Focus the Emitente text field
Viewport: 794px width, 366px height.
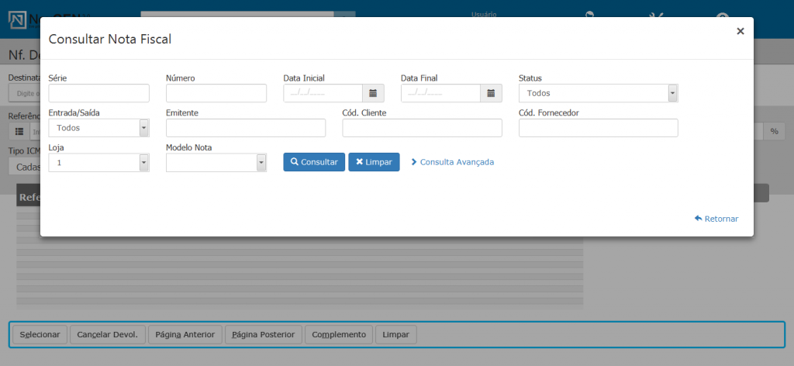(x=246, y=128)
